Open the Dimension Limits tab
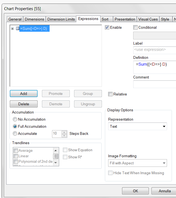This screenshot has height=198, width=176. (x=61, y=19)
